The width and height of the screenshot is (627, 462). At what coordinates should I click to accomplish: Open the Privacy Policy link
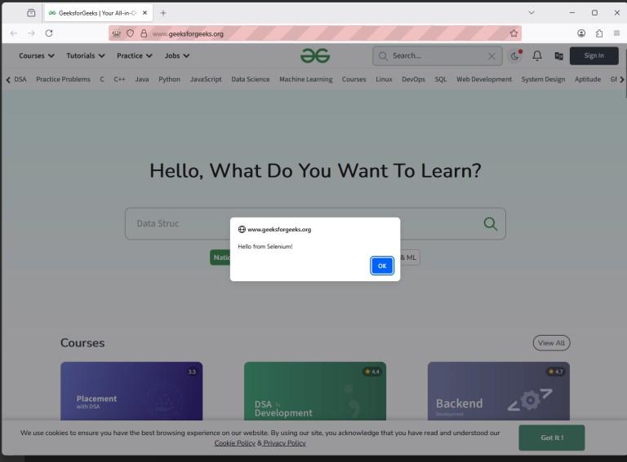tap(284, 443)
